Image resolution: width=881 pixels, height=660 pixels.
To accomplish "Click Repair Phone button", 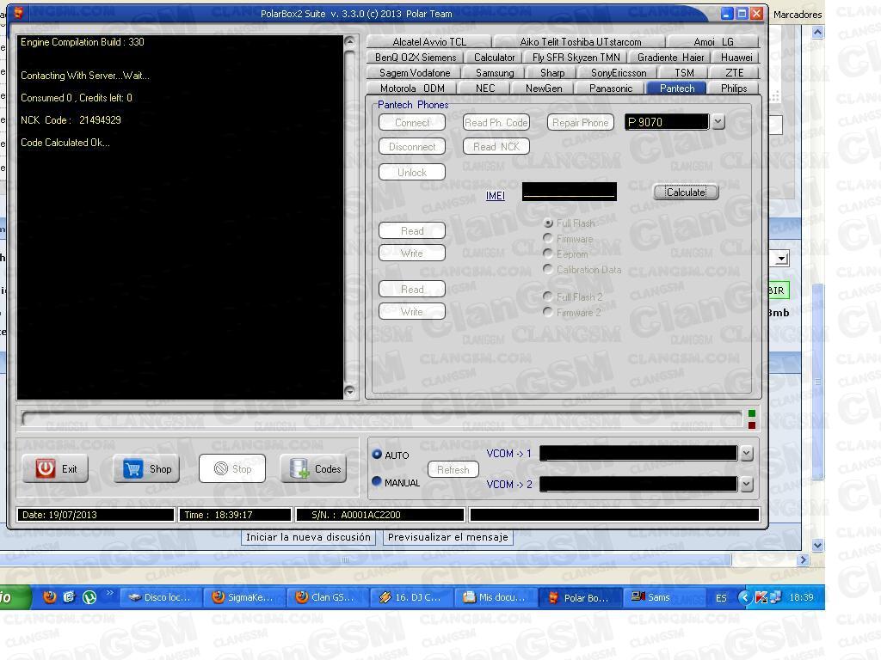I will [x=581, y=122].
